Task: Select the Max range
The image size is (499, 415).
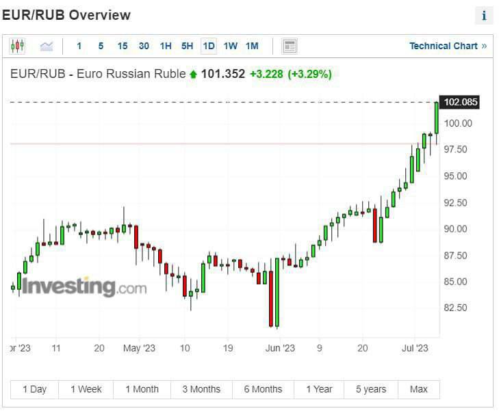Action: pos(418,389)
